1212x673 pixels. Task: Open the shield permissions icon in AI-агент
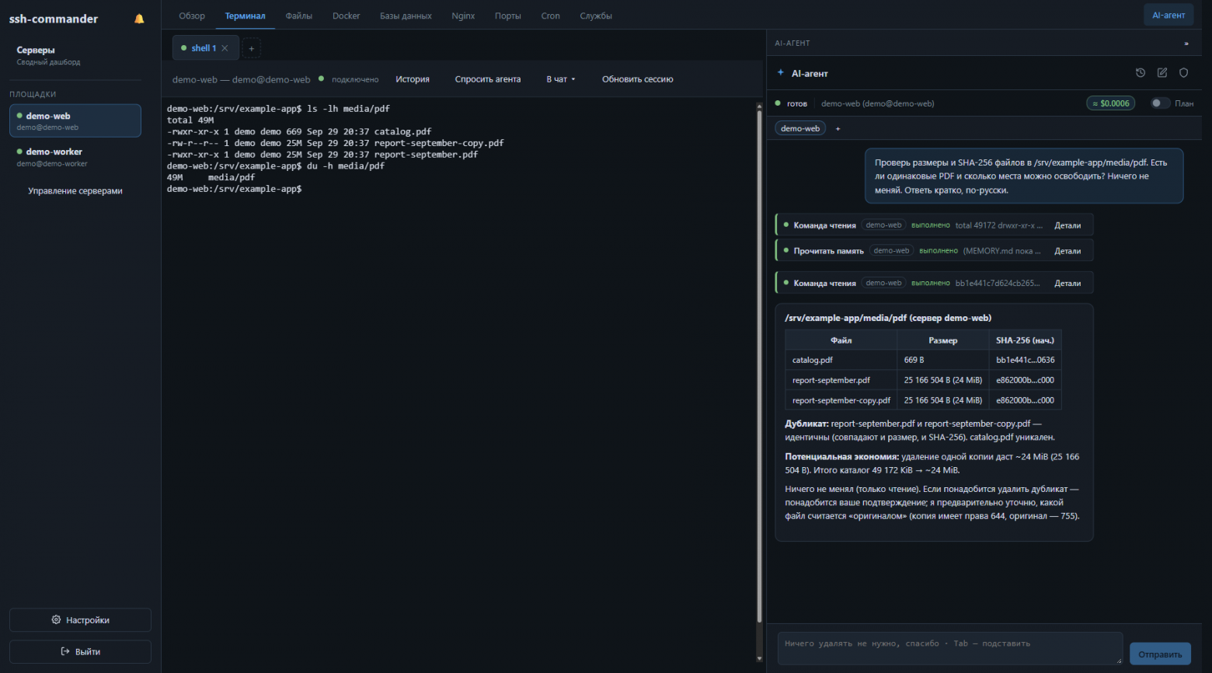(x=1184, y=72)
